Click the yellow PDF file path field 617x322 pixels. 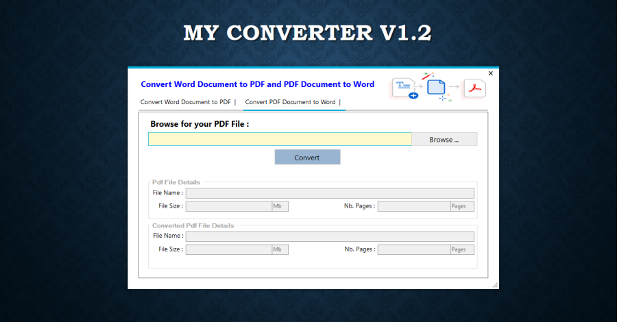tap(280, 139)
